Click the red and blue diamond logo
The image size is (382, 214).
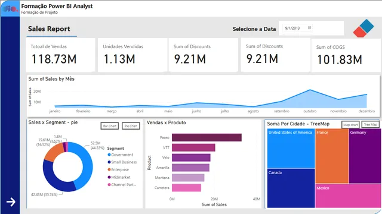(x=363, y=29)
